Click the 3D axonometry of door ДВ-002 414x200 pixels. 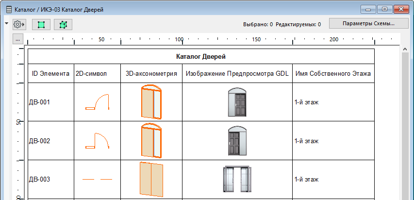(151, 140)
